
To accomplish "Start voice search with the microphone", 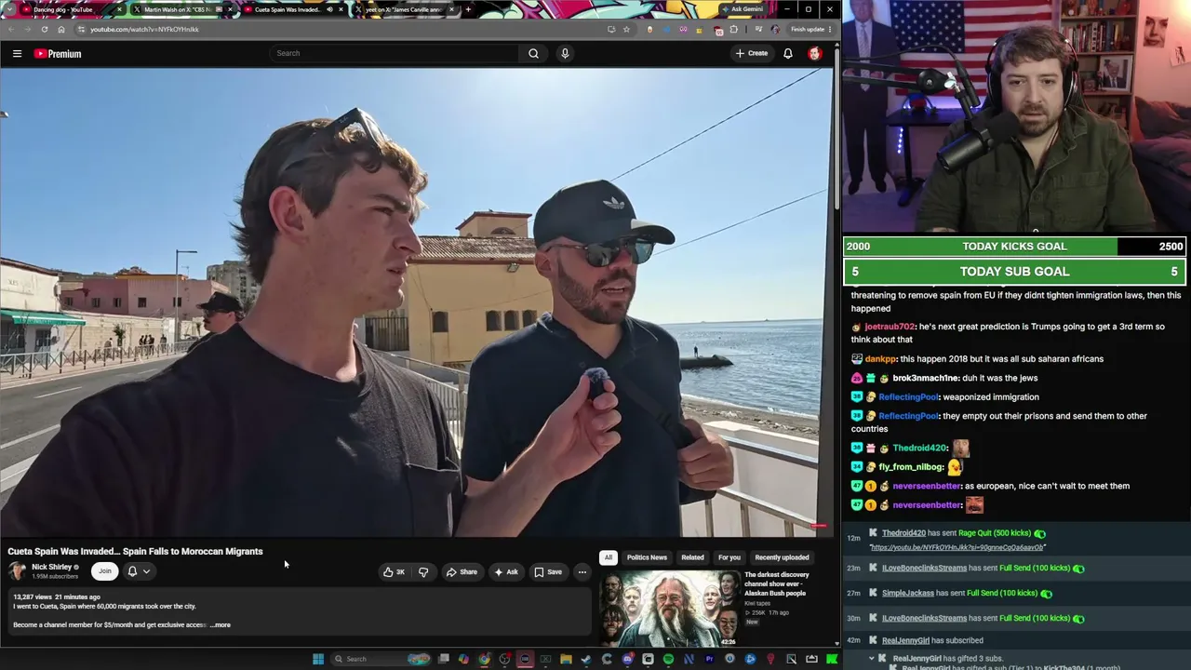I will click(565, 53).
